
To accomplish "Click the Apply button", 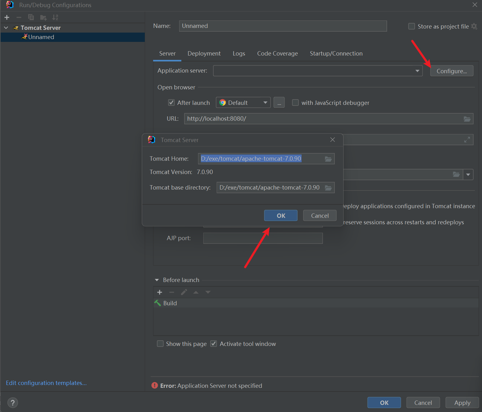I will click(462, 403).
